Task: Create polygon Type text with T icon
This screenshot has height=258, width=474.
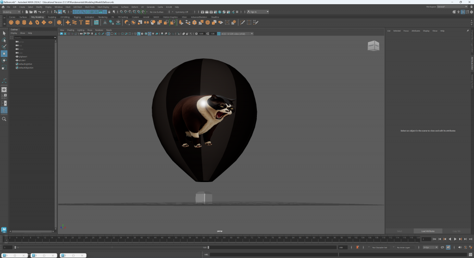Action: [x=81, y=22]
